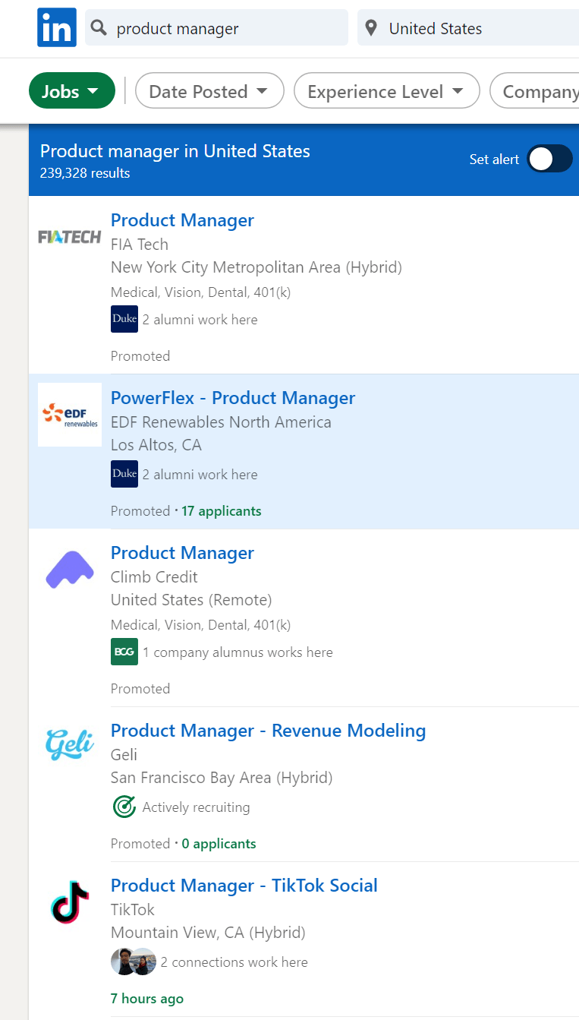Click benefits text in FIA Tech listing

click(200, 292)
